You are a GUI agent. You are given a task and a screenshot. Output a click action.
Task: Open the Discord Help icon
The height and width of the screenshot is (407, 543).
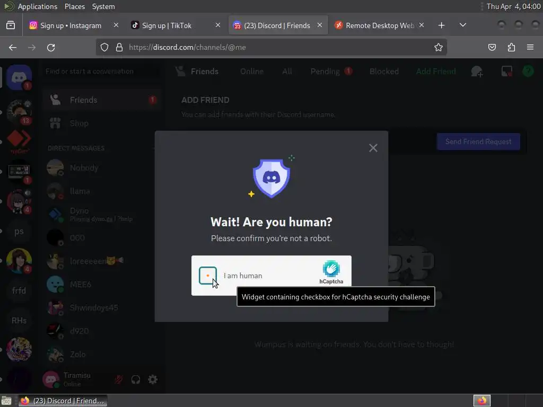point(528,72)
